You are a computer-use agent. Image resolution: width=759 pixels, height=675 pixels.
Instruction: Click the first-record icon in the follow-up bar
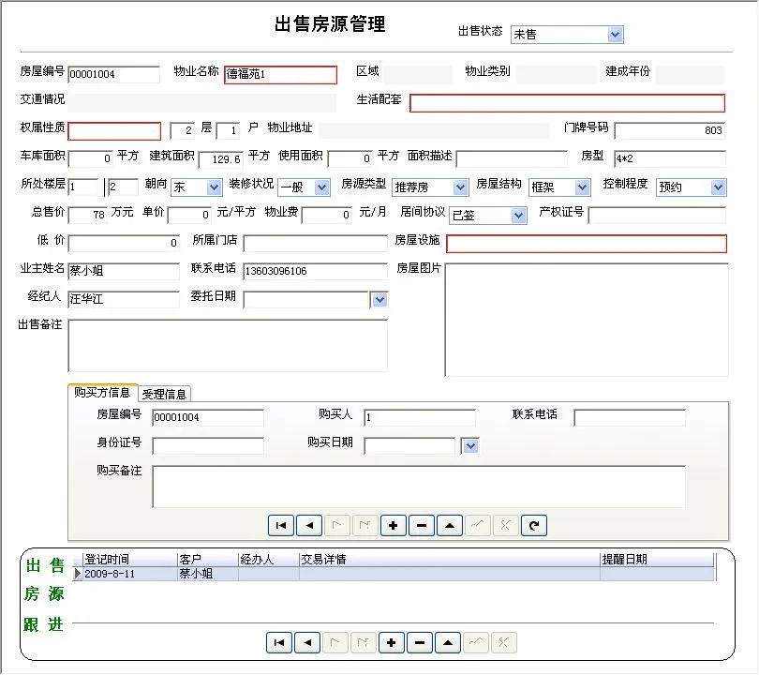point(278,642)
